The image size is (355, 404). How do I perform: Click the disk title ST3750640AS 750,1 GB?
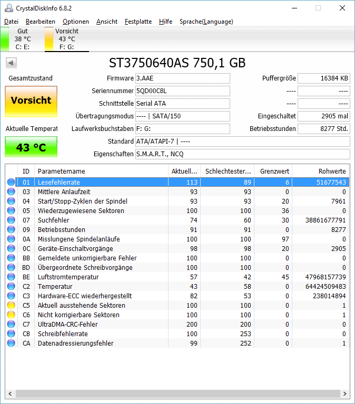click(x=177, y=63)
